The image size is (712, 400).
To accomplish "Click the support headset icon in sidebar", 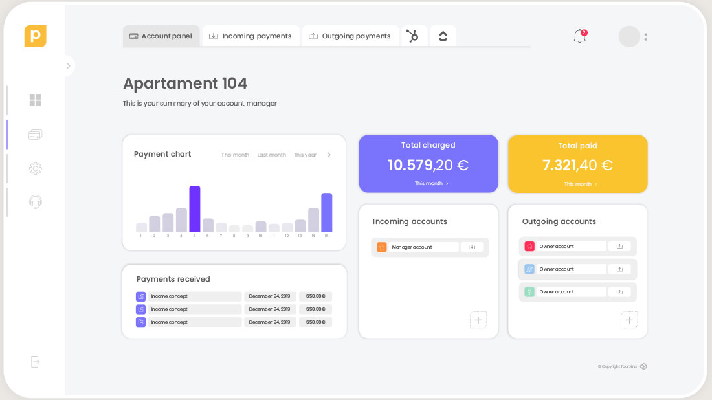I will pyautogui.click(x=36, y=202).
